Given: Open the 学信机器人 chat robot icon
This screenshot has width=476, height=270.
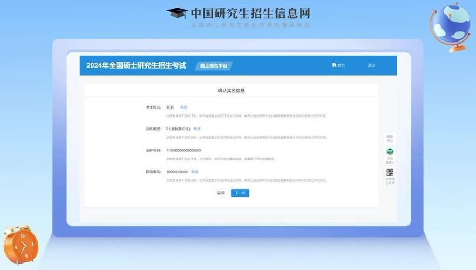Looking at the screenshot, I should click(390, 151).
